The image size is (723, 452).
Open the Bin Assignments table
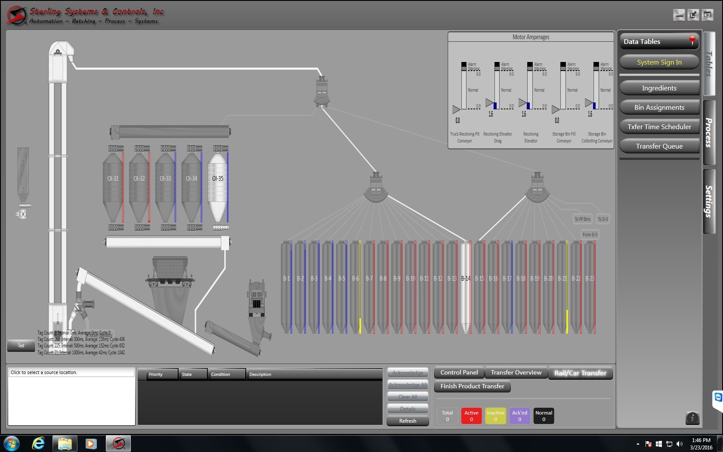tap(659, 108)
